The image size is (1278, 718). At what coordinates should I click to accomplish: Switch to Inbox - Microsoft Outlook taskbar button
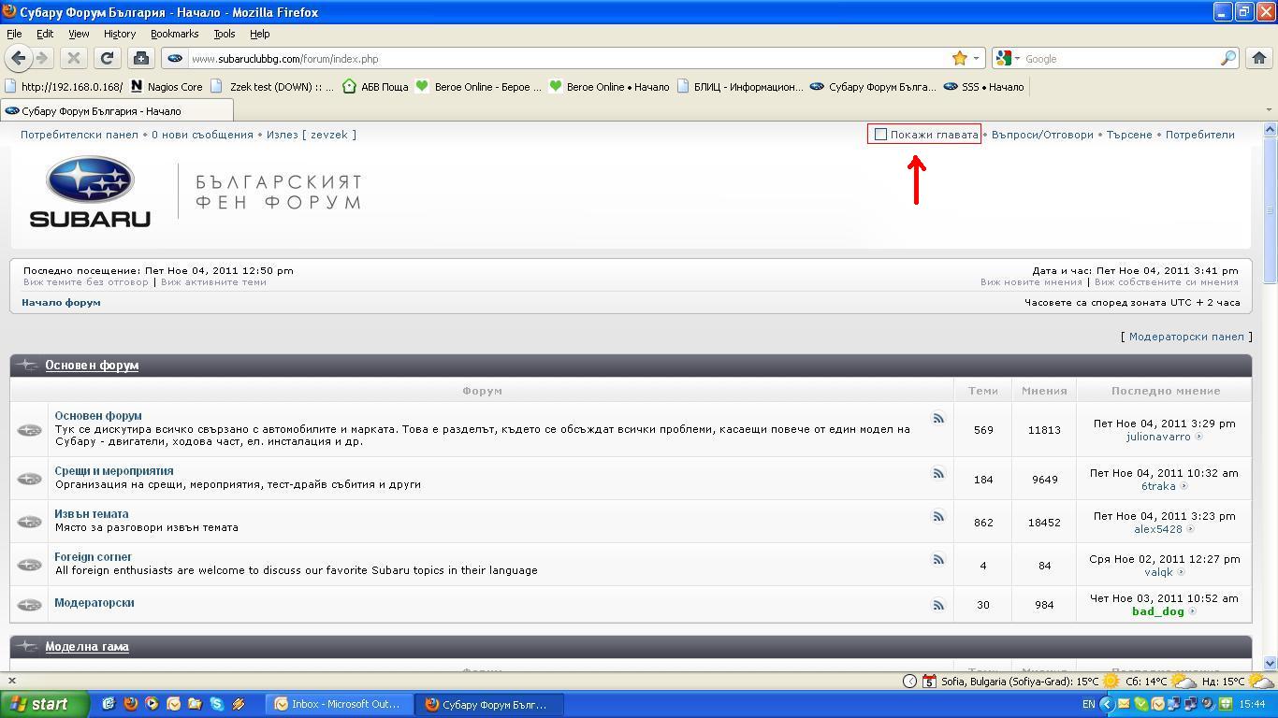(x=338, y=704)
